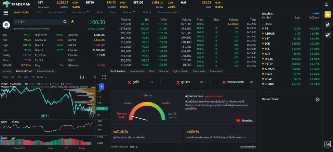Viewport: 333px width, 152px height.
Task: Click the Aa font size icon
Action: 327,144
